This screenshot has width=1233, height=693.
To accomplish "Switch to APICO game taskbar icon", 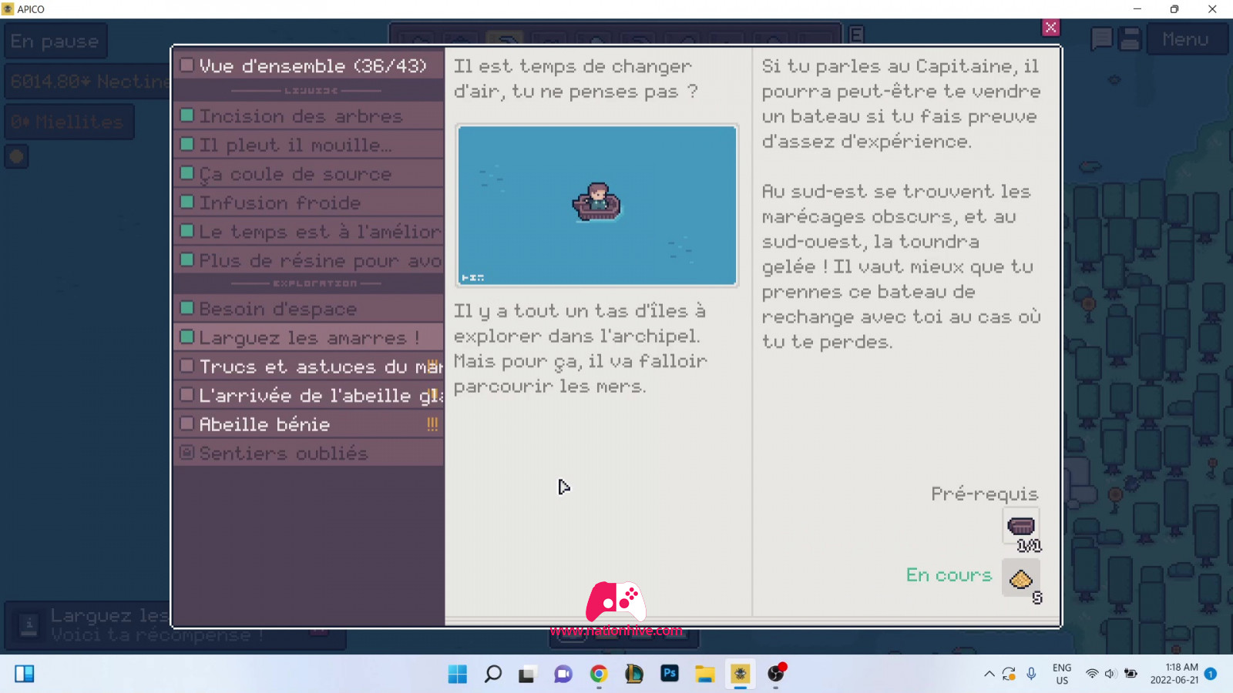I will tap(741, 675).
